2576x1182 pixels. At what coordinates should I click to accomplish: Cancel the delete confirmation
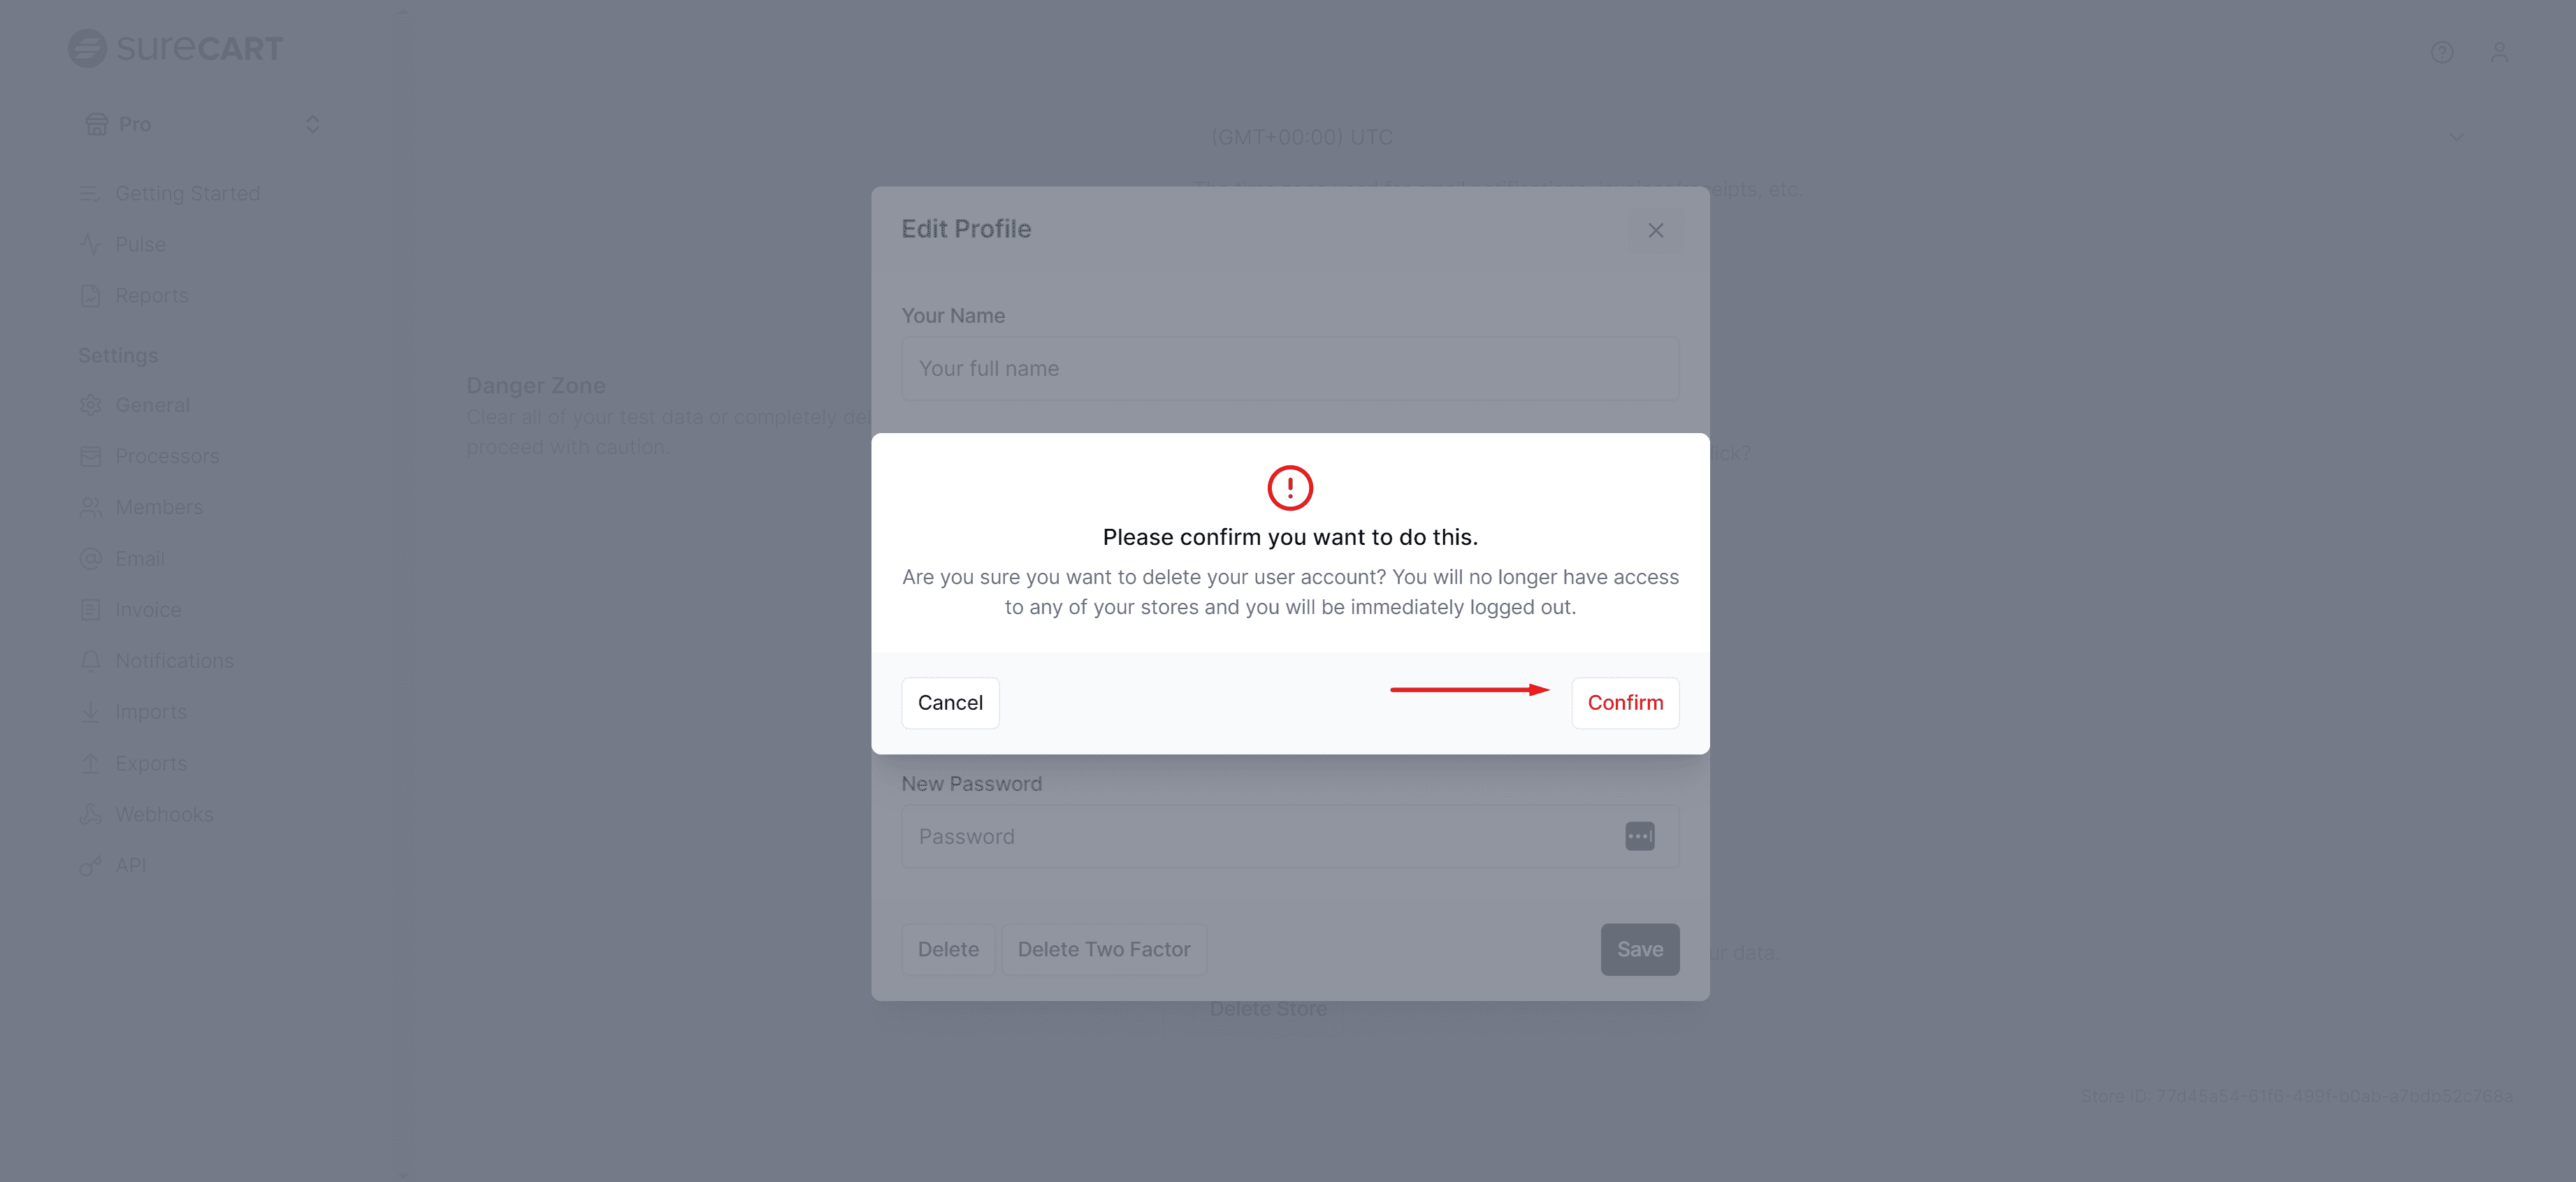949,703
